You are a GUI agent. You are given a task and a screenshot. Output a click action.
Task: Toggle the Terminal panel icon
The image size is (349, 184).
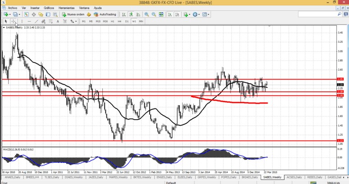[x=48, y=14]
